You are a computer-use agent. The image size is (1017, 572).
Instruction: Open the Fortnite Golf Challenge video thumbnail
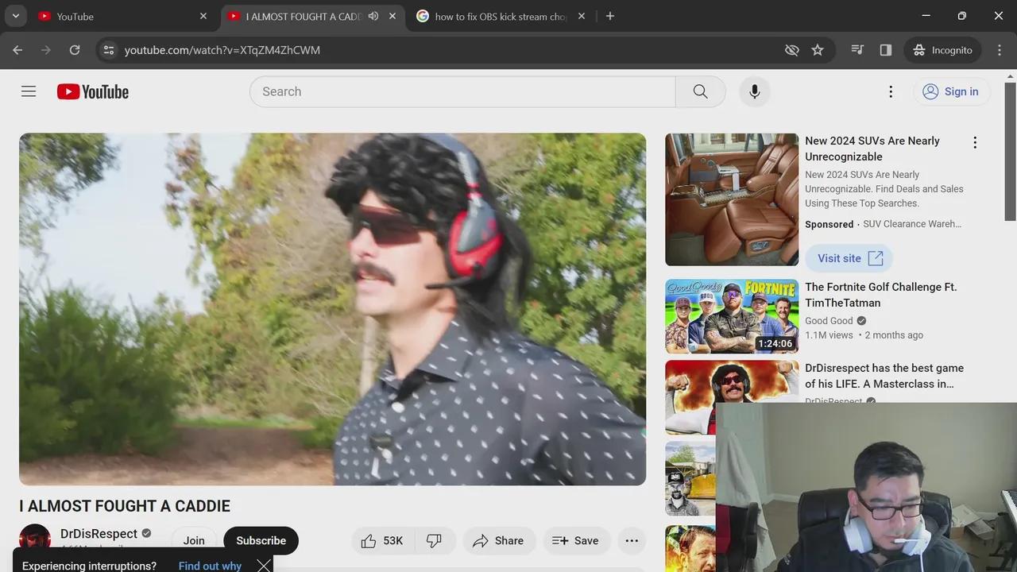pos(732,316)
